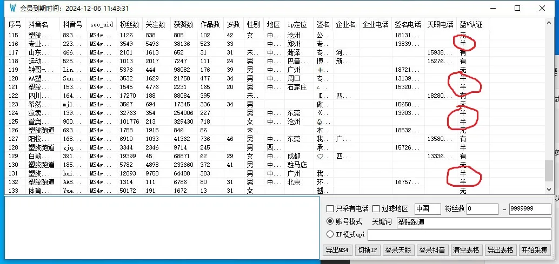Click the minimum 粉丝数 field
The image size is (559, 264).
[x=483, y=209]
